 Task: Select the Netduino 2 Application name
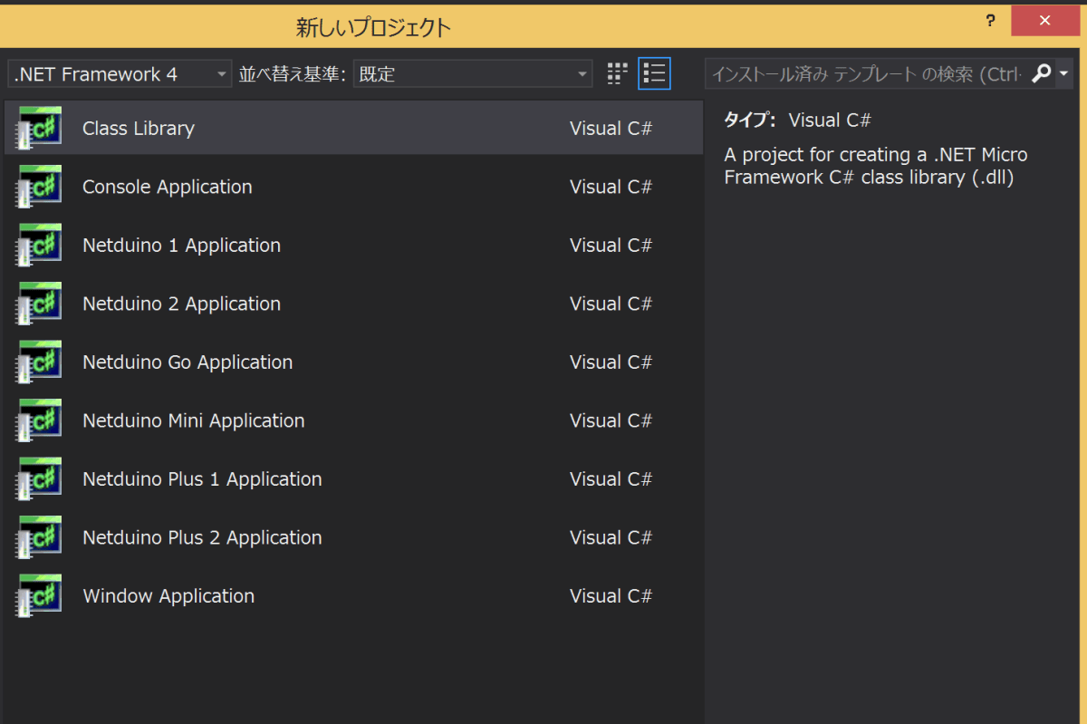pyautogui.click(x=181, y=304)
